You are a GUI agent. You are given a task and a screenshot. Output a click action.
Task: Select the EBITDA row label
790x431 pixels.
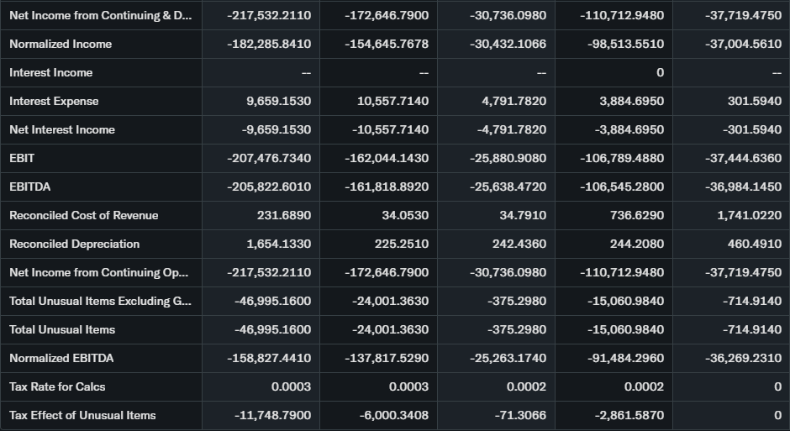tap(30, 187)
